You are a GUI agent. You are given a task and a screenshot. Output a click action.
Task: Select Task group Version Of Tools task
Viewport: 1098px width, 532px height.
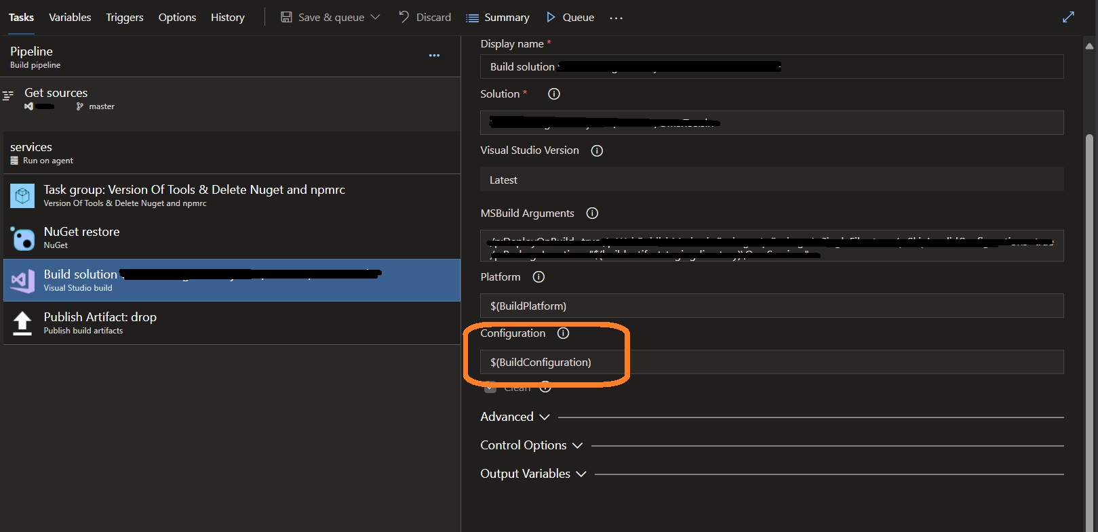[231, 195]
